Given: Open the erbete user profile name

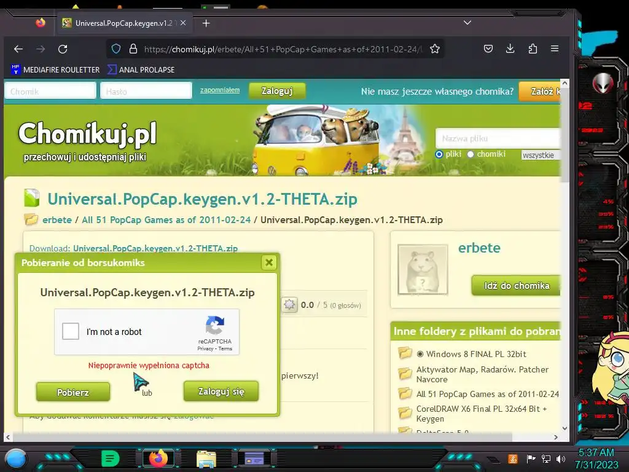Looking at the screenshot, I should click(x=479, y=248).
